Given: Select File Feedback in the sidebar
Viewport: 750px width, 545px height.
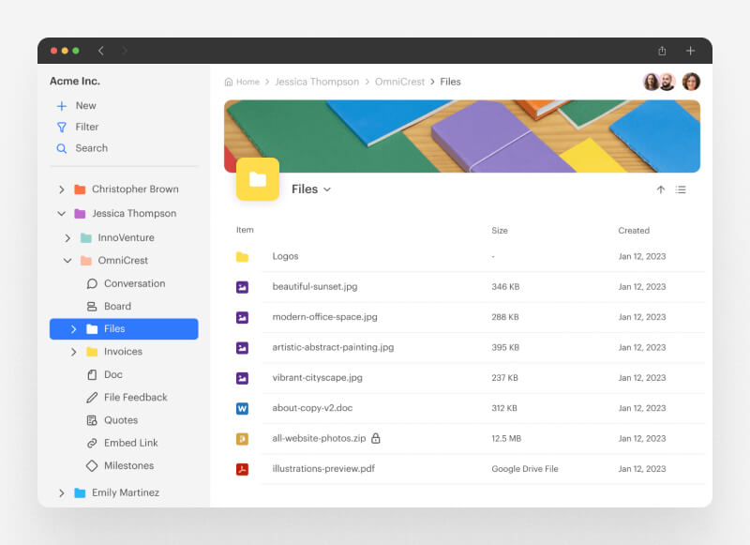Looking at the screenshot, I should 135,397.
